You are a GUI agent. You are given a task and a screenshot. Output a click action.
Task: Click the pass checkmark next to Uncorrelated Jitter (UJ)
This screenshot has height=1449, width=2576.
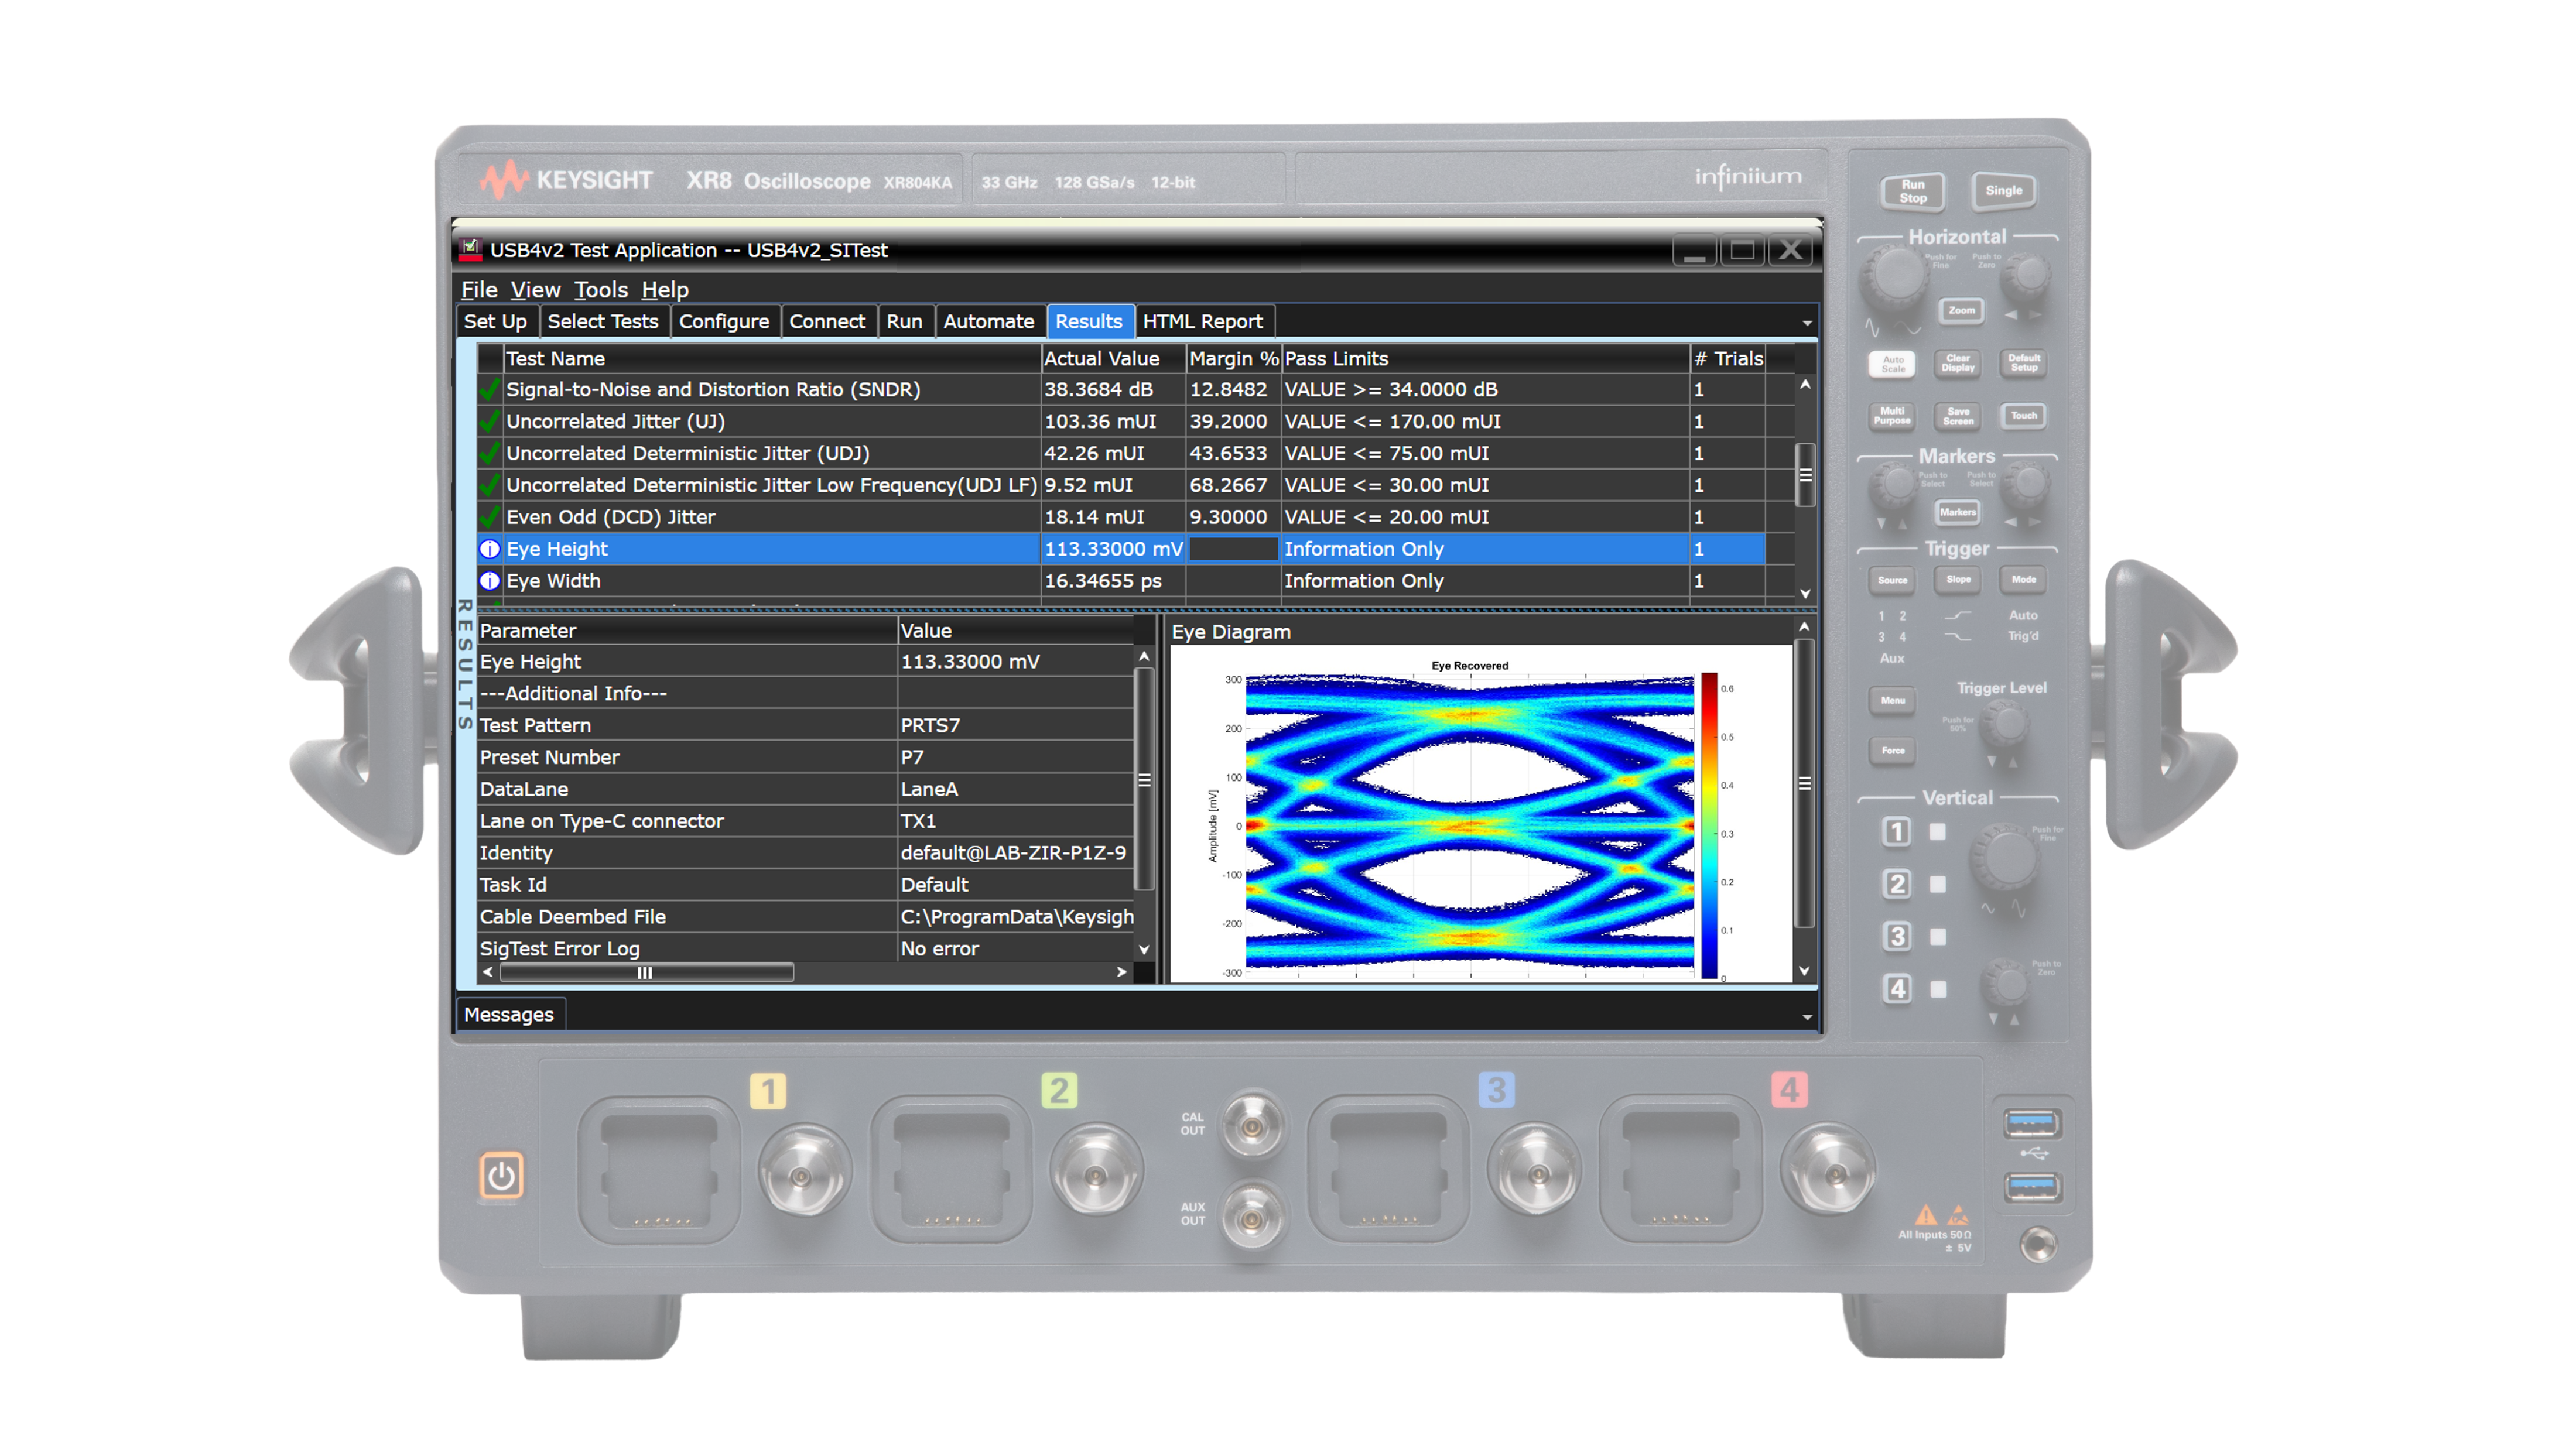point(490,421)
